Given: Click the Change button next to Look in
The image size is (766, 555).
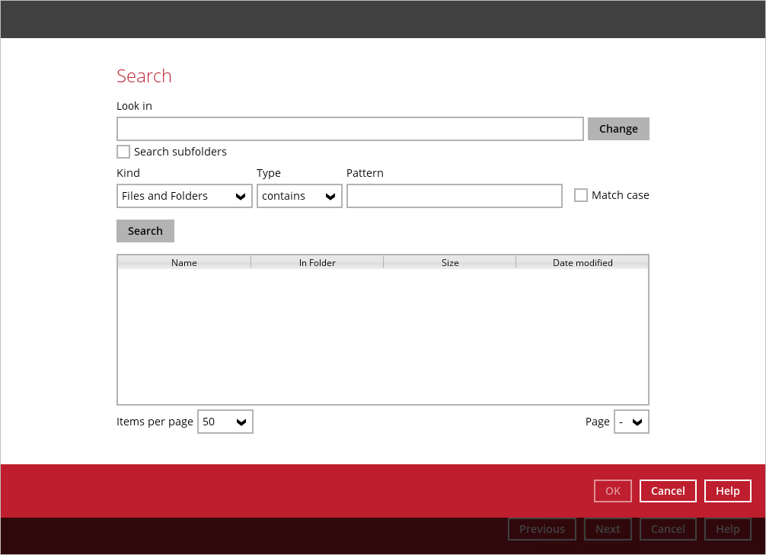Looking at the screenshot, I should pyautogui.click(x=618, y=129).
